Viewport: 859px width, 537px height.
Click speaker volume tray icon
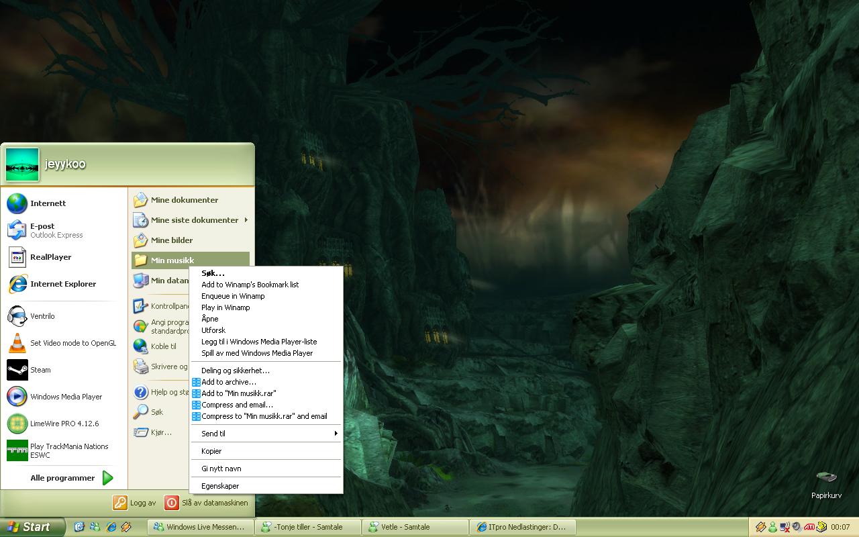[x=797, y=527]
